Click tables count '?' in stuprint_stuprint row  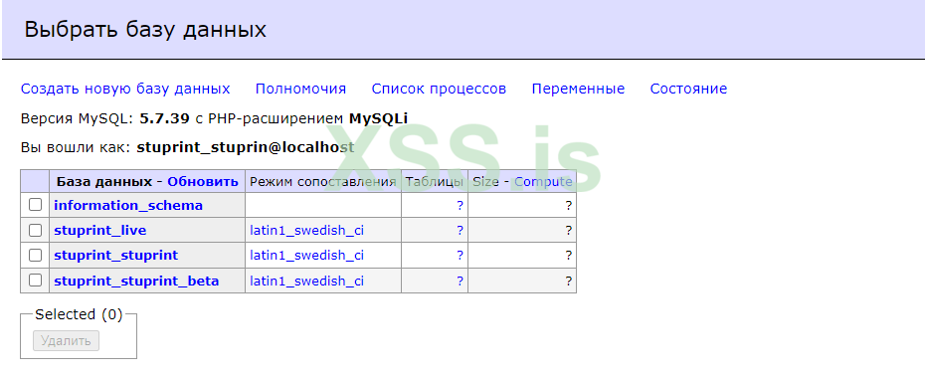460,256
